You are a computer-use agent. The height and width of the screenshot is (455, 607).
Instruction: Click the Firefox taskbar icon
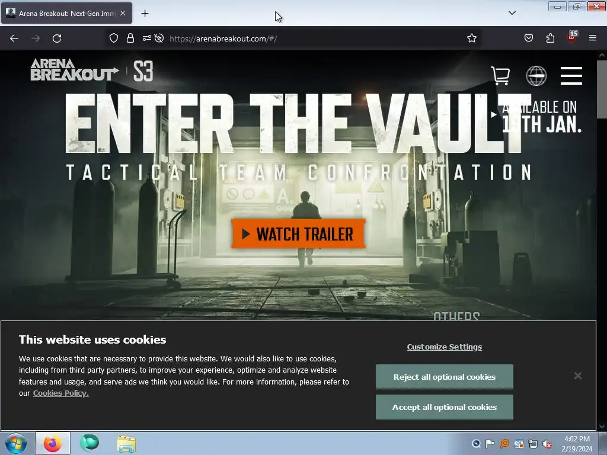pos(53,443)
